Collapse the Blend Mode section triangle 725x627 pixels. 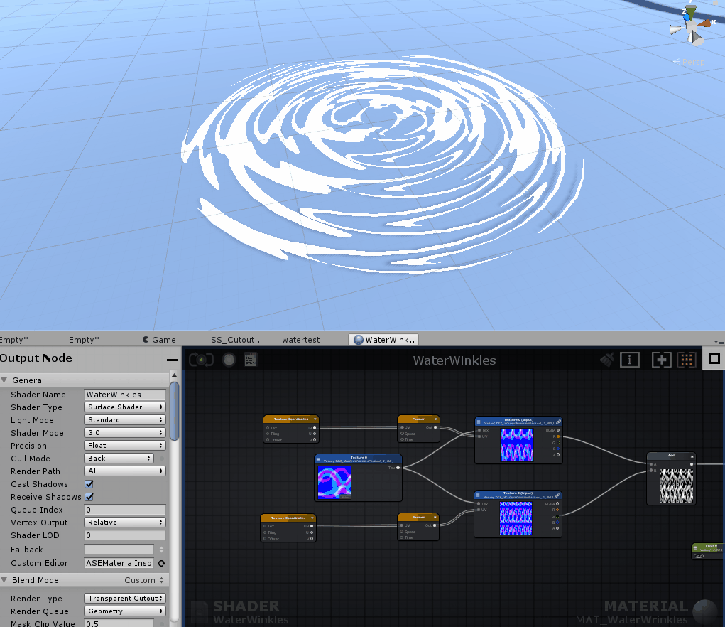(4, 580)
